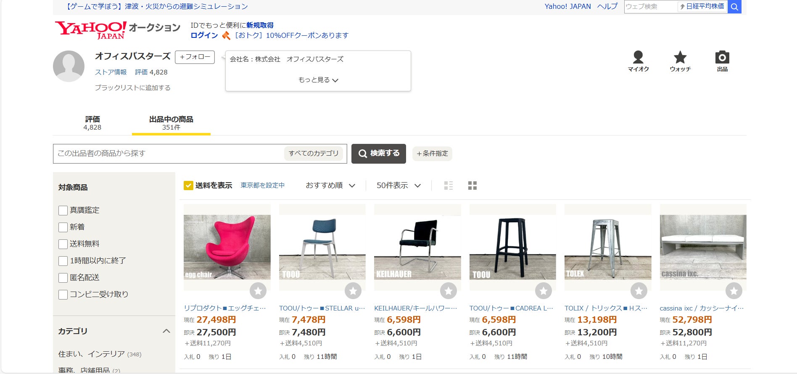Image resolution: width=797 pixels, height=374 pixels.
Task: Add TOOU CADREA stool to watchlist star
Action: [x=544, y=291]
